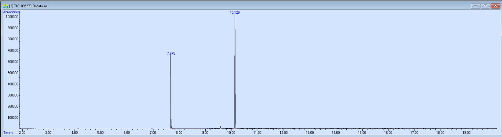
Task: Click the 900000 abundance tick label
Action: coord(12,28)
